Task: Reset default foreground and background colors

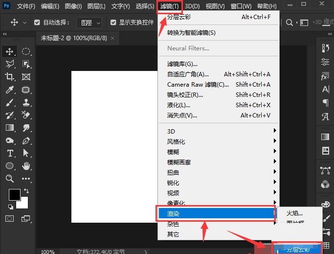Action: 10,207
